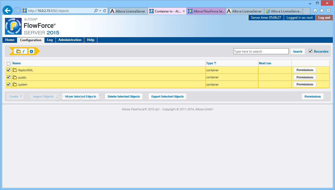The height and width of the screenshot is (190, 335).
Task: Open Permissions for system row
Action: (x=305, y=84)
